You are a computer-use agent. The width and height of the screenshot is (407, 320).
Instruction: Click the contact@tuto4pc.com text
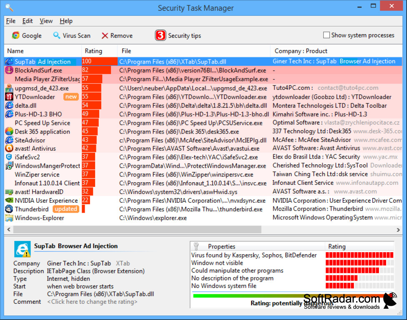(348, 88)
